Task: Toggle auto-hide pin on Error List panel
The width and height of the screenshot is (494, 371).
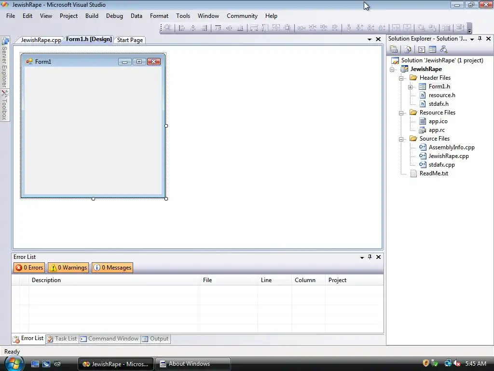Action: click(370, 257)
